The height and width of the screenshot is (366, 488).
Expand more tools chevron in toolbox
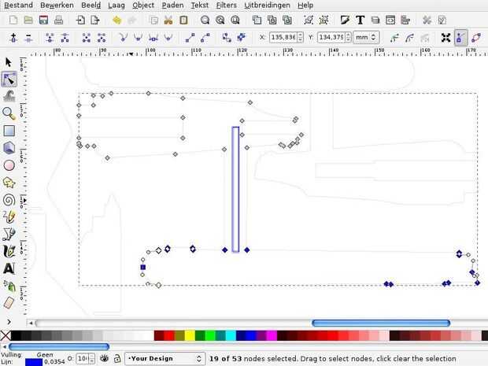tap(9, 321)
